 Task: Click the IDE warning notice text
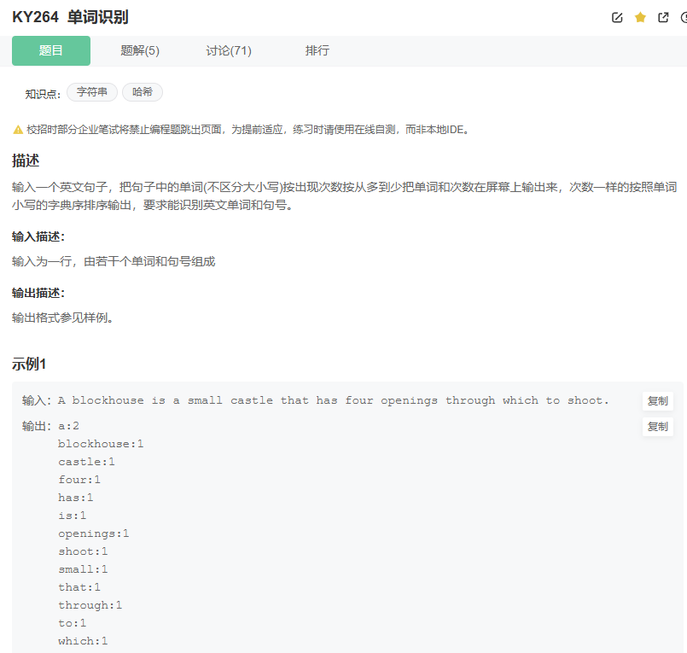pos(248,130)
